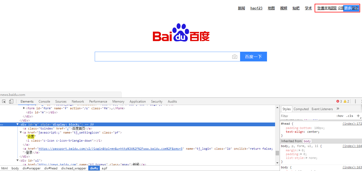Open the 新闻 news link
Viewport: 362px width, 171px height.
pos(241,8)
